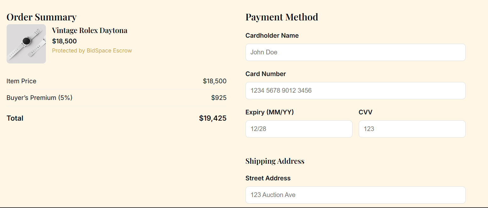Click the CVV label
The height and width of the screenshot is (208, 488).
(365, 112)
